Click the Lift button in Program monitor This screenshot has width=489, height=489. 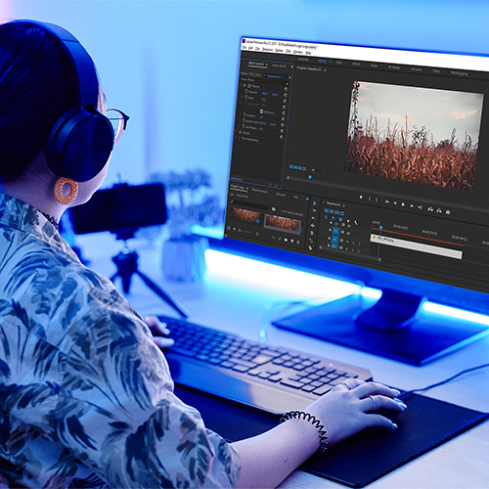click(x=430, y=209)
